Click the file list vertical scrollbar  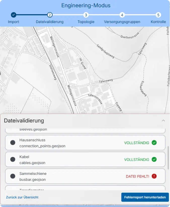[x=168, y=158]
